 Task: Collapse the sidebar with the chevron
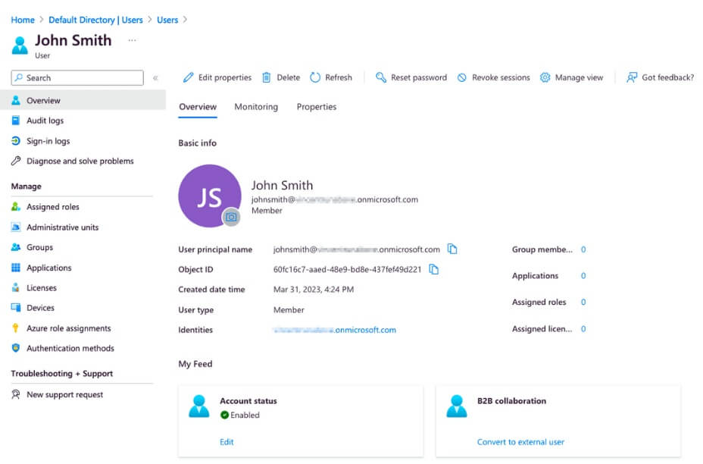[156, 77]
